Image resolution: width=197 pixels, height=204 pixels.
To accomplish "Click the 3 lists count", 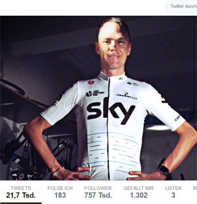I will (x=173, y=195).
